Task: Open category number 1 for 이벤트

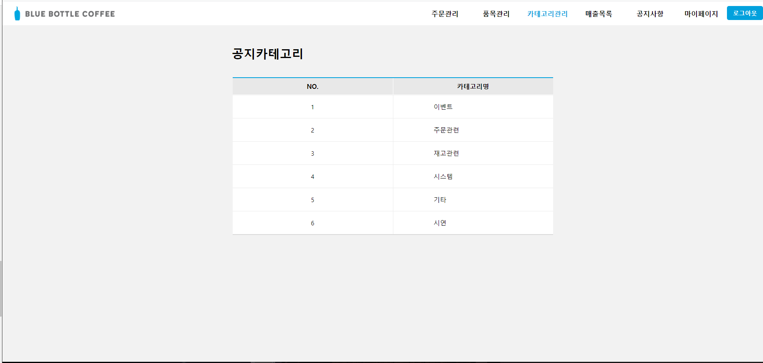Action: click(x=312, y=106)
